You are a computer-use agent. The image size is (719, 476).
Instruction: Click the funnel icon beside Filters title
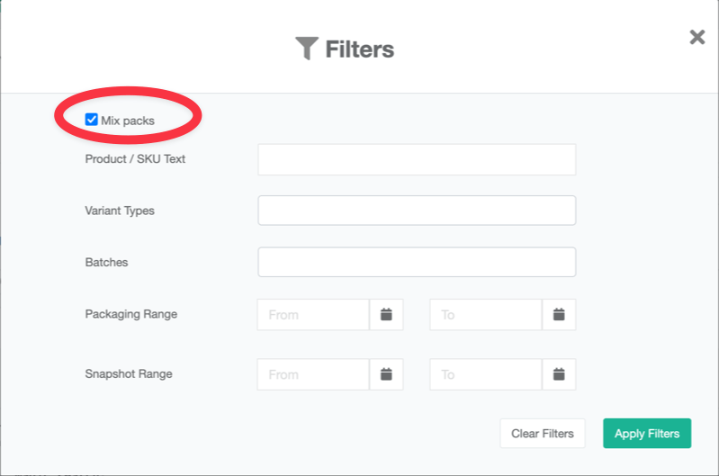[x=307, y=49]
